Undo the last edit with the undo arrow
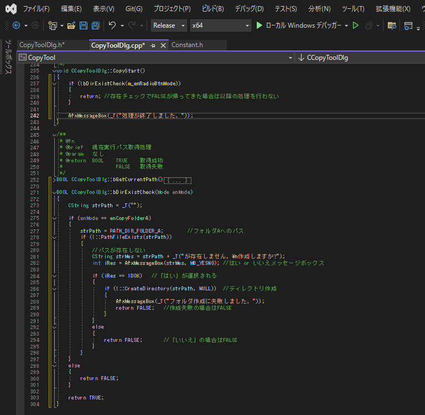Viewport: 425px width, 415px height. pyautogui.click(x=112, y=25)
